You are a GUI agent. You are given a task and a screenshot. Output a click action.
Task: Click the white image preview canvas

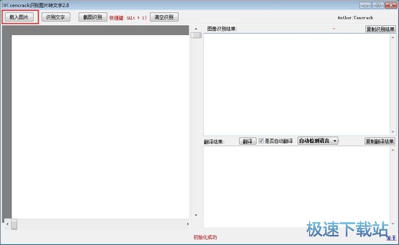100,127
